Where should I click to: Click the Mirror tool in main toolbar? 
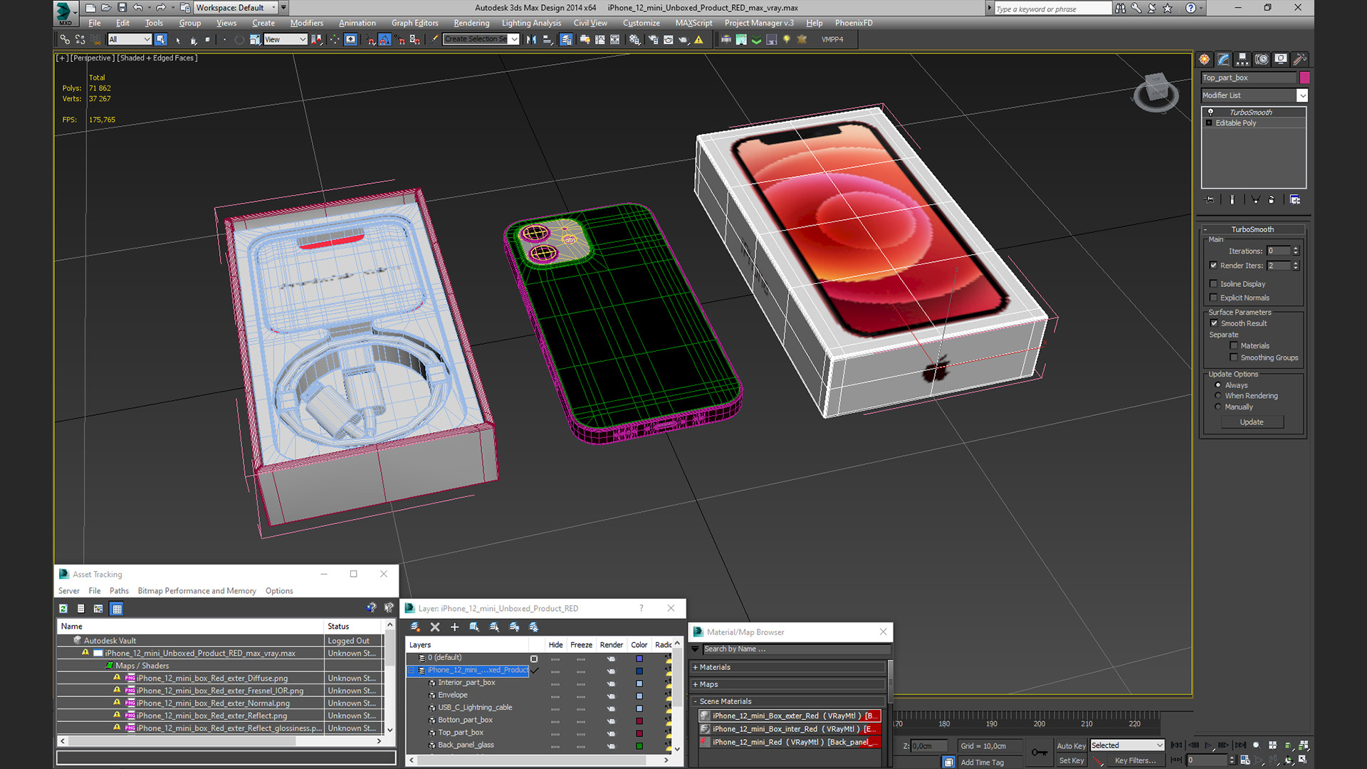(x=531, y=40)
